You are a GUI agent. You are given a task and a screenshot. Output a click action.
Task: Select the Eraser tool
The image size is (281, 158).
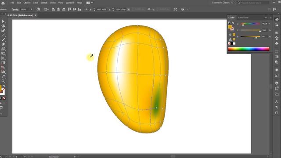[3, 44]
